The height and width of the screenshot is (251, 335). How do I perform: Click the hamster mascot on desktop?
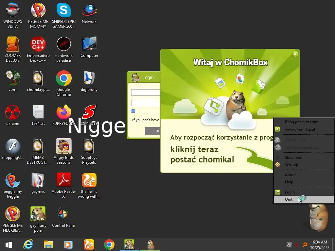coord(318,218)
